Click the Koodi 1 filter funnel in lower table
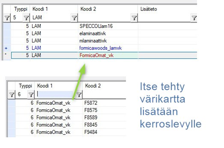 pos(79,95)
